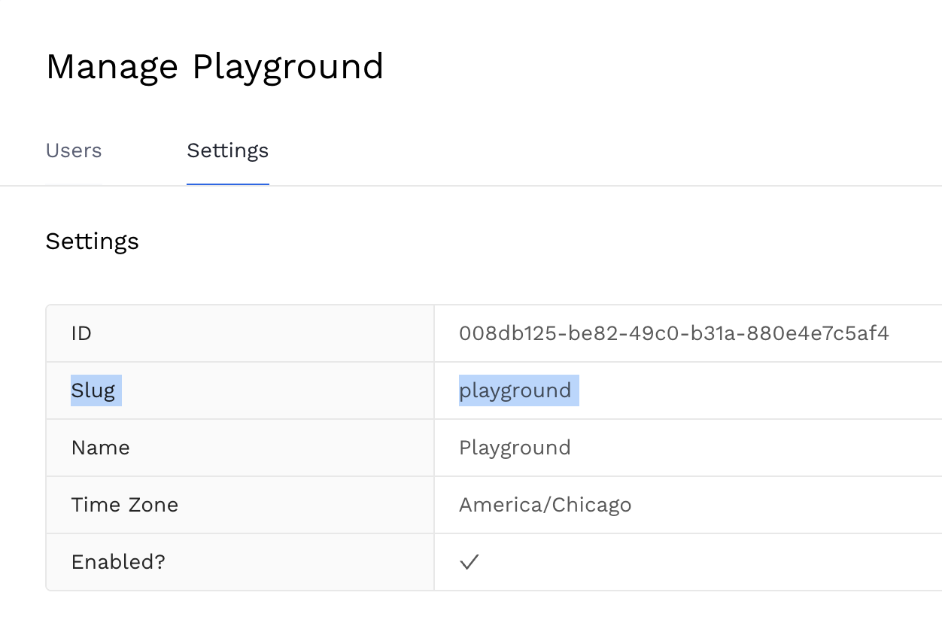This screenshot has width=942, height=641.
Task: Click the capitalized Playground name value
Action: [515, 448]
